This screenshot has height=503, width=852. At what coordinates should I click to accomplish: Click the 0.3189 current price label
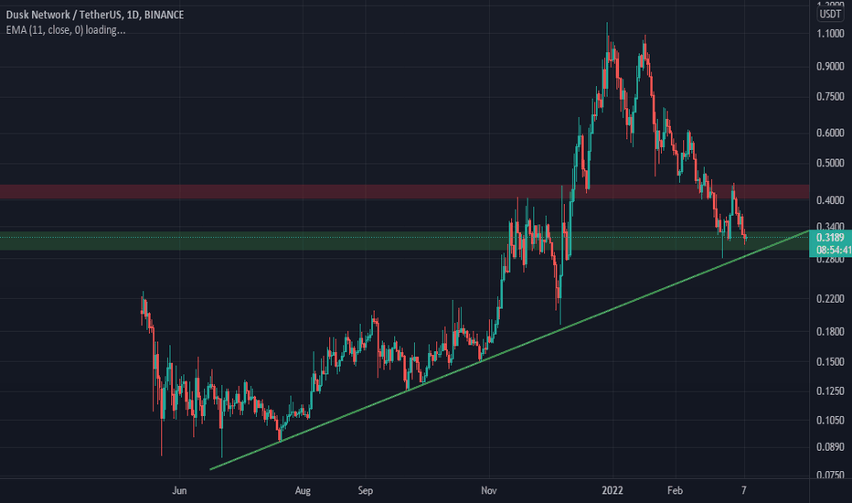[x=830, y=237]
